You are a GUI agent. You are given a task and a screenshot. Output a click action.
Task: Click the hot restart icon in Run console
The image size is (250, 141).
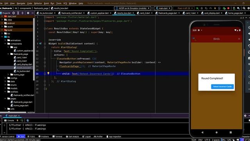click(x=22, y=120)
